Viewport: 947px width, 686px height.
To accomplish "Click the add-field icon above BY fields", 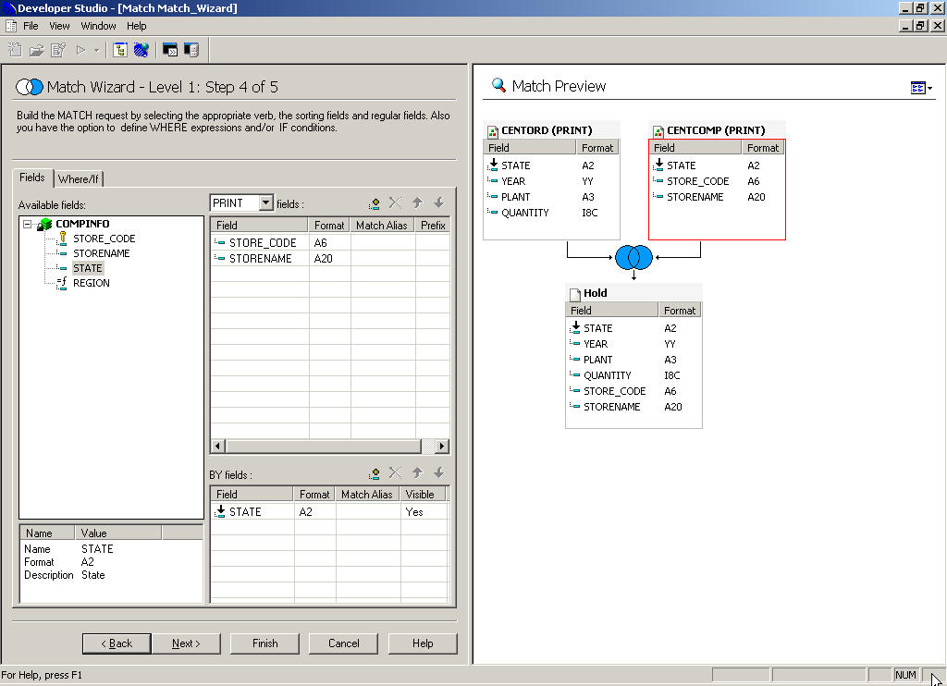I will 375,473.
